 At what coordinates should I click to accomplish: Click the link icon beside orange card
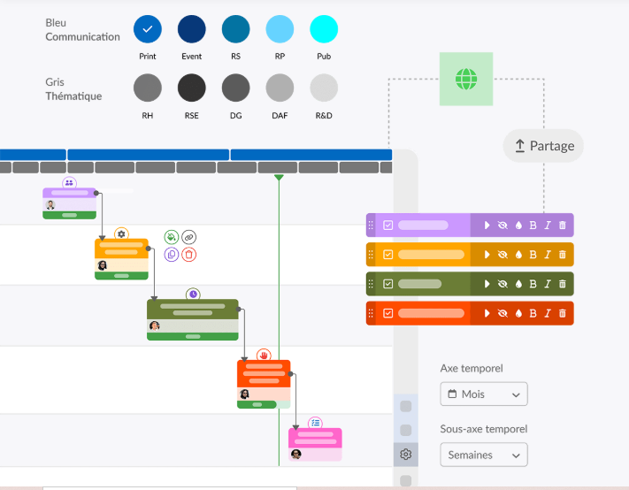(188, 237)
